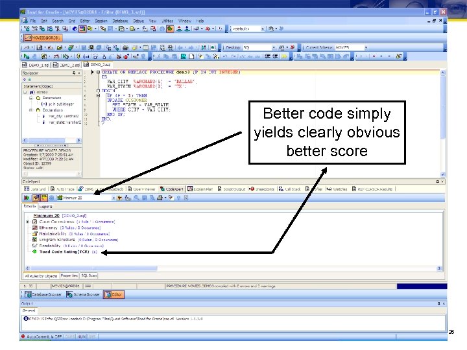Select the Explain Plan tab

pos(200,189)
